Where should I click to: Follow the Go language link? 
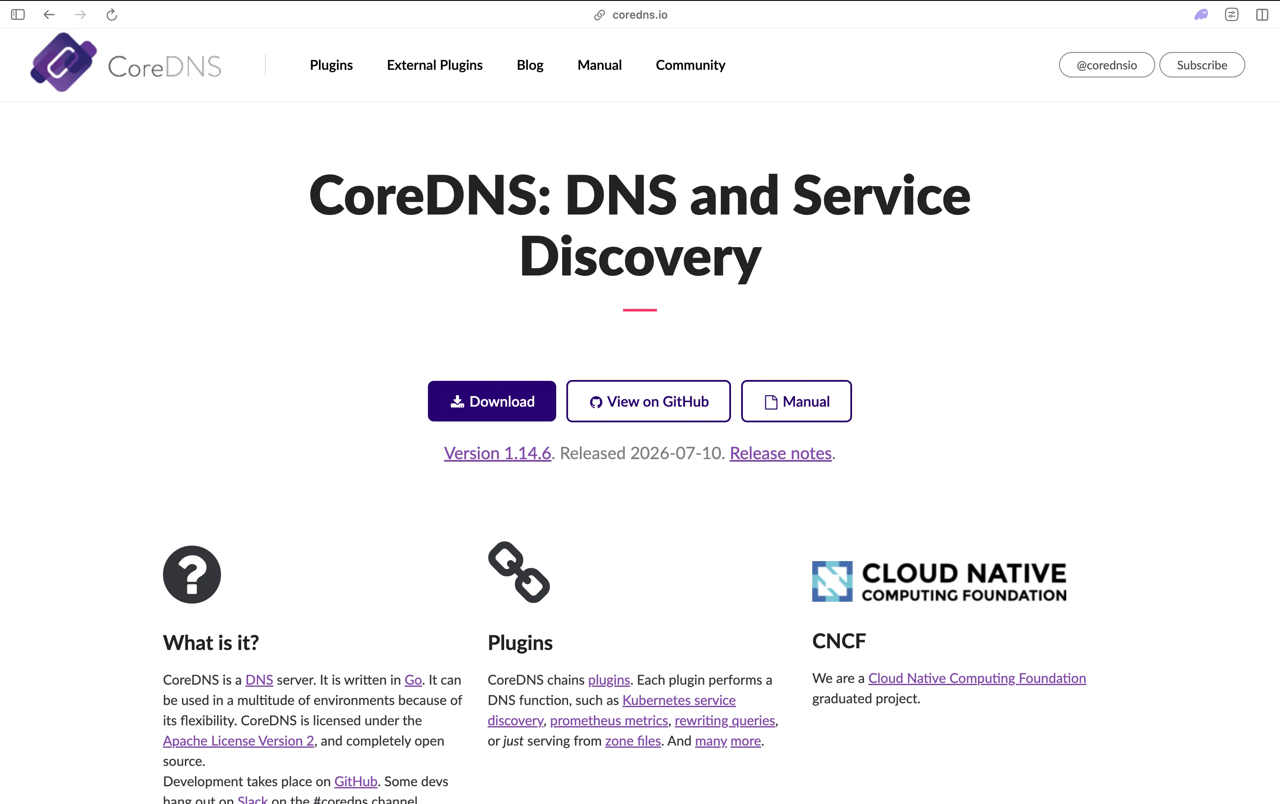413,680
